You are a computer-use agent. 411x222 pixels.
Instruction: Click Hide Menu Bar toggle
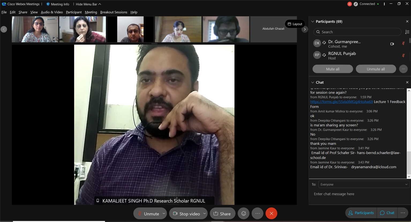(88, 4)
